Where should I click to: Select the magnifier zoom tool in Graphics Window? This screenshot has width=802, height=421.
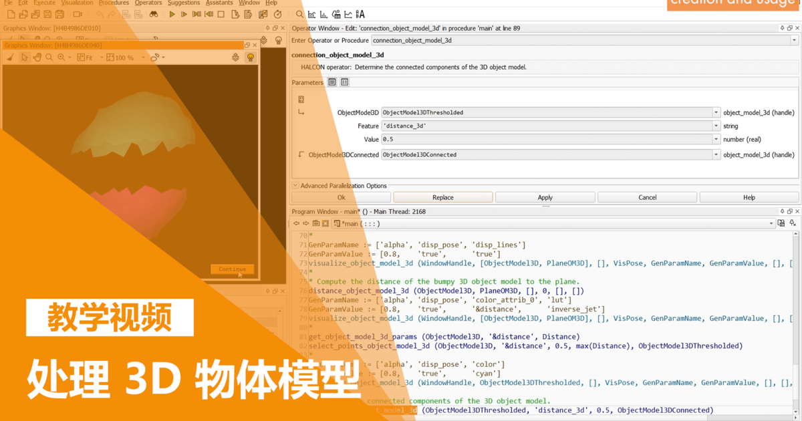pos(49,57)
